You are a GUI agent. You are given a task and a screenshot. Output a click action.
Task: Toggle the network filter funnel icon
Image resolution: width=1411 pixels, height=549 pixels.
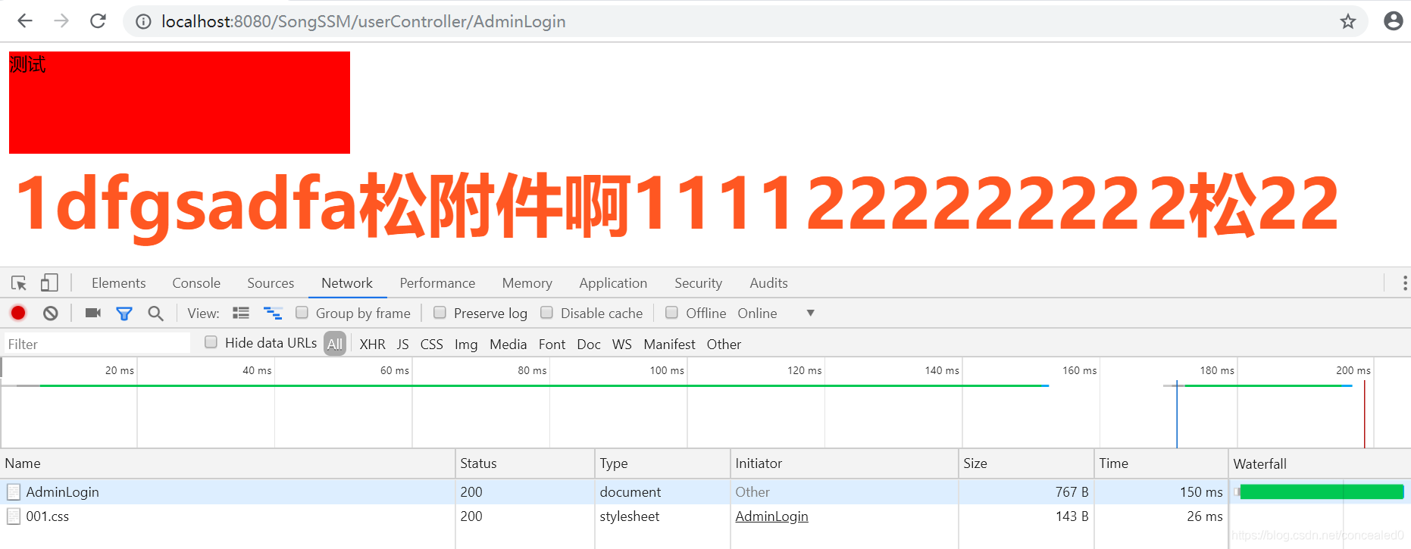(x=124, y=313)
